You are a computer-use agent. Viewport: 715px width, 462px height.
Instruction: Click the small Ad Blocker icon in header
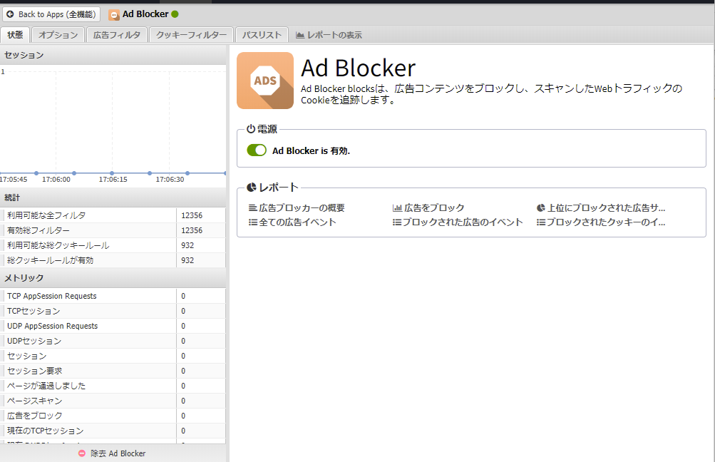click(x=114, y=14)
